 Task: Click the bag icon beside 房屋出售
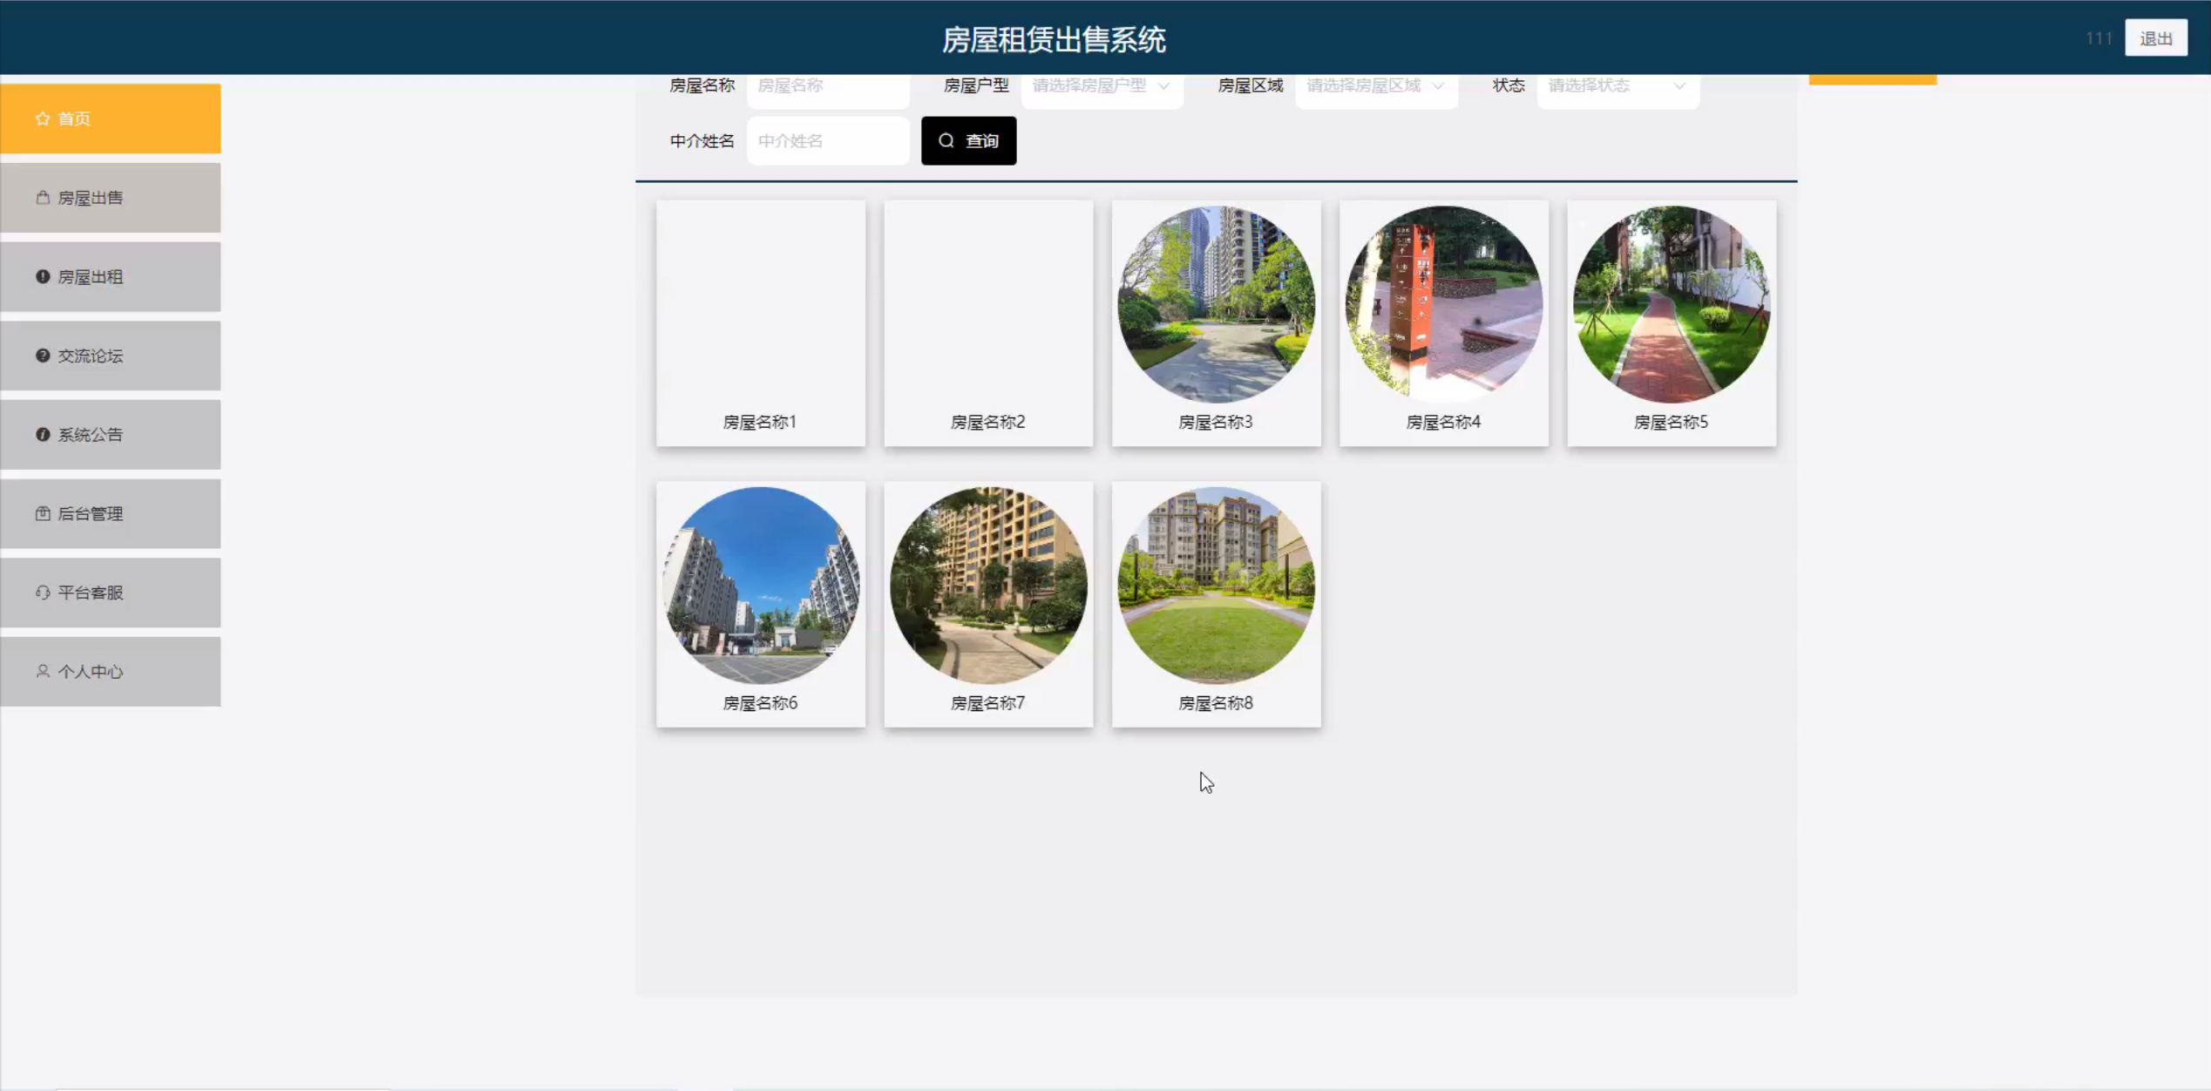(x=42, y=198)
